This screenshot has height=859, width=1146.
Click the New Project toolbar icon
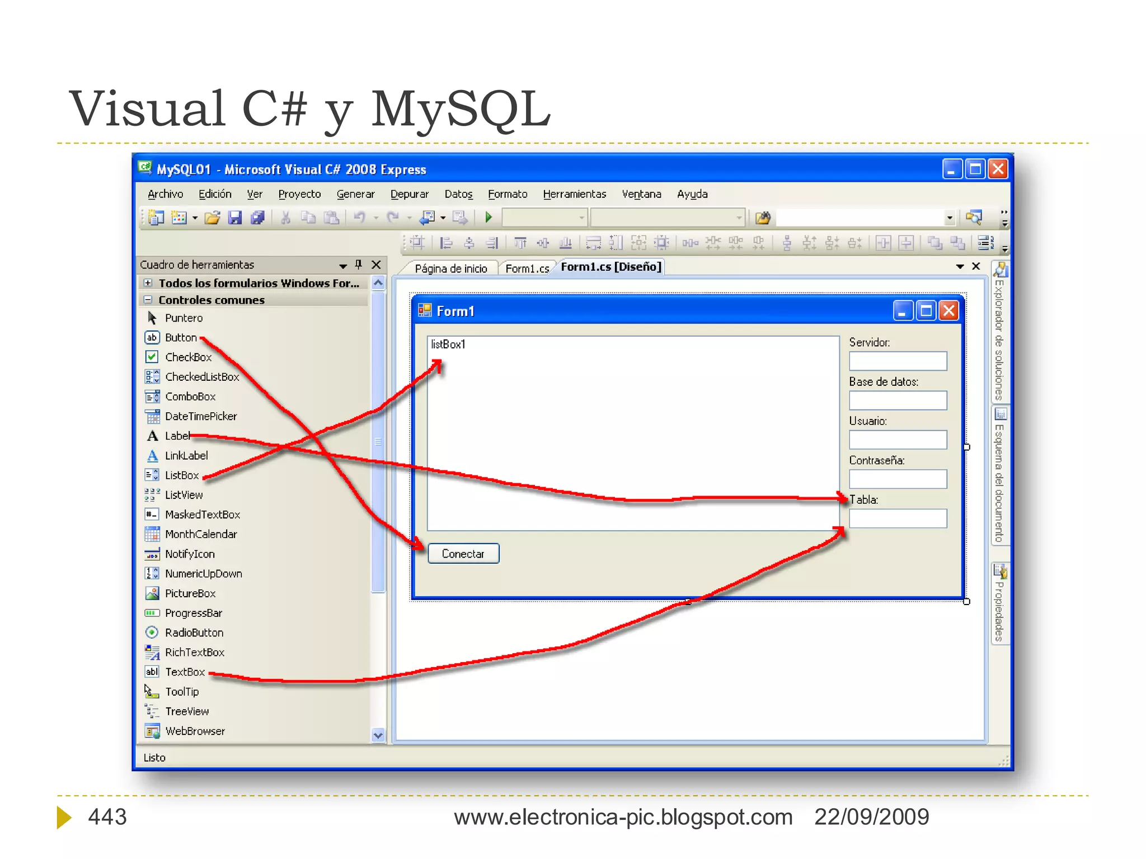[x=156, y=218]
